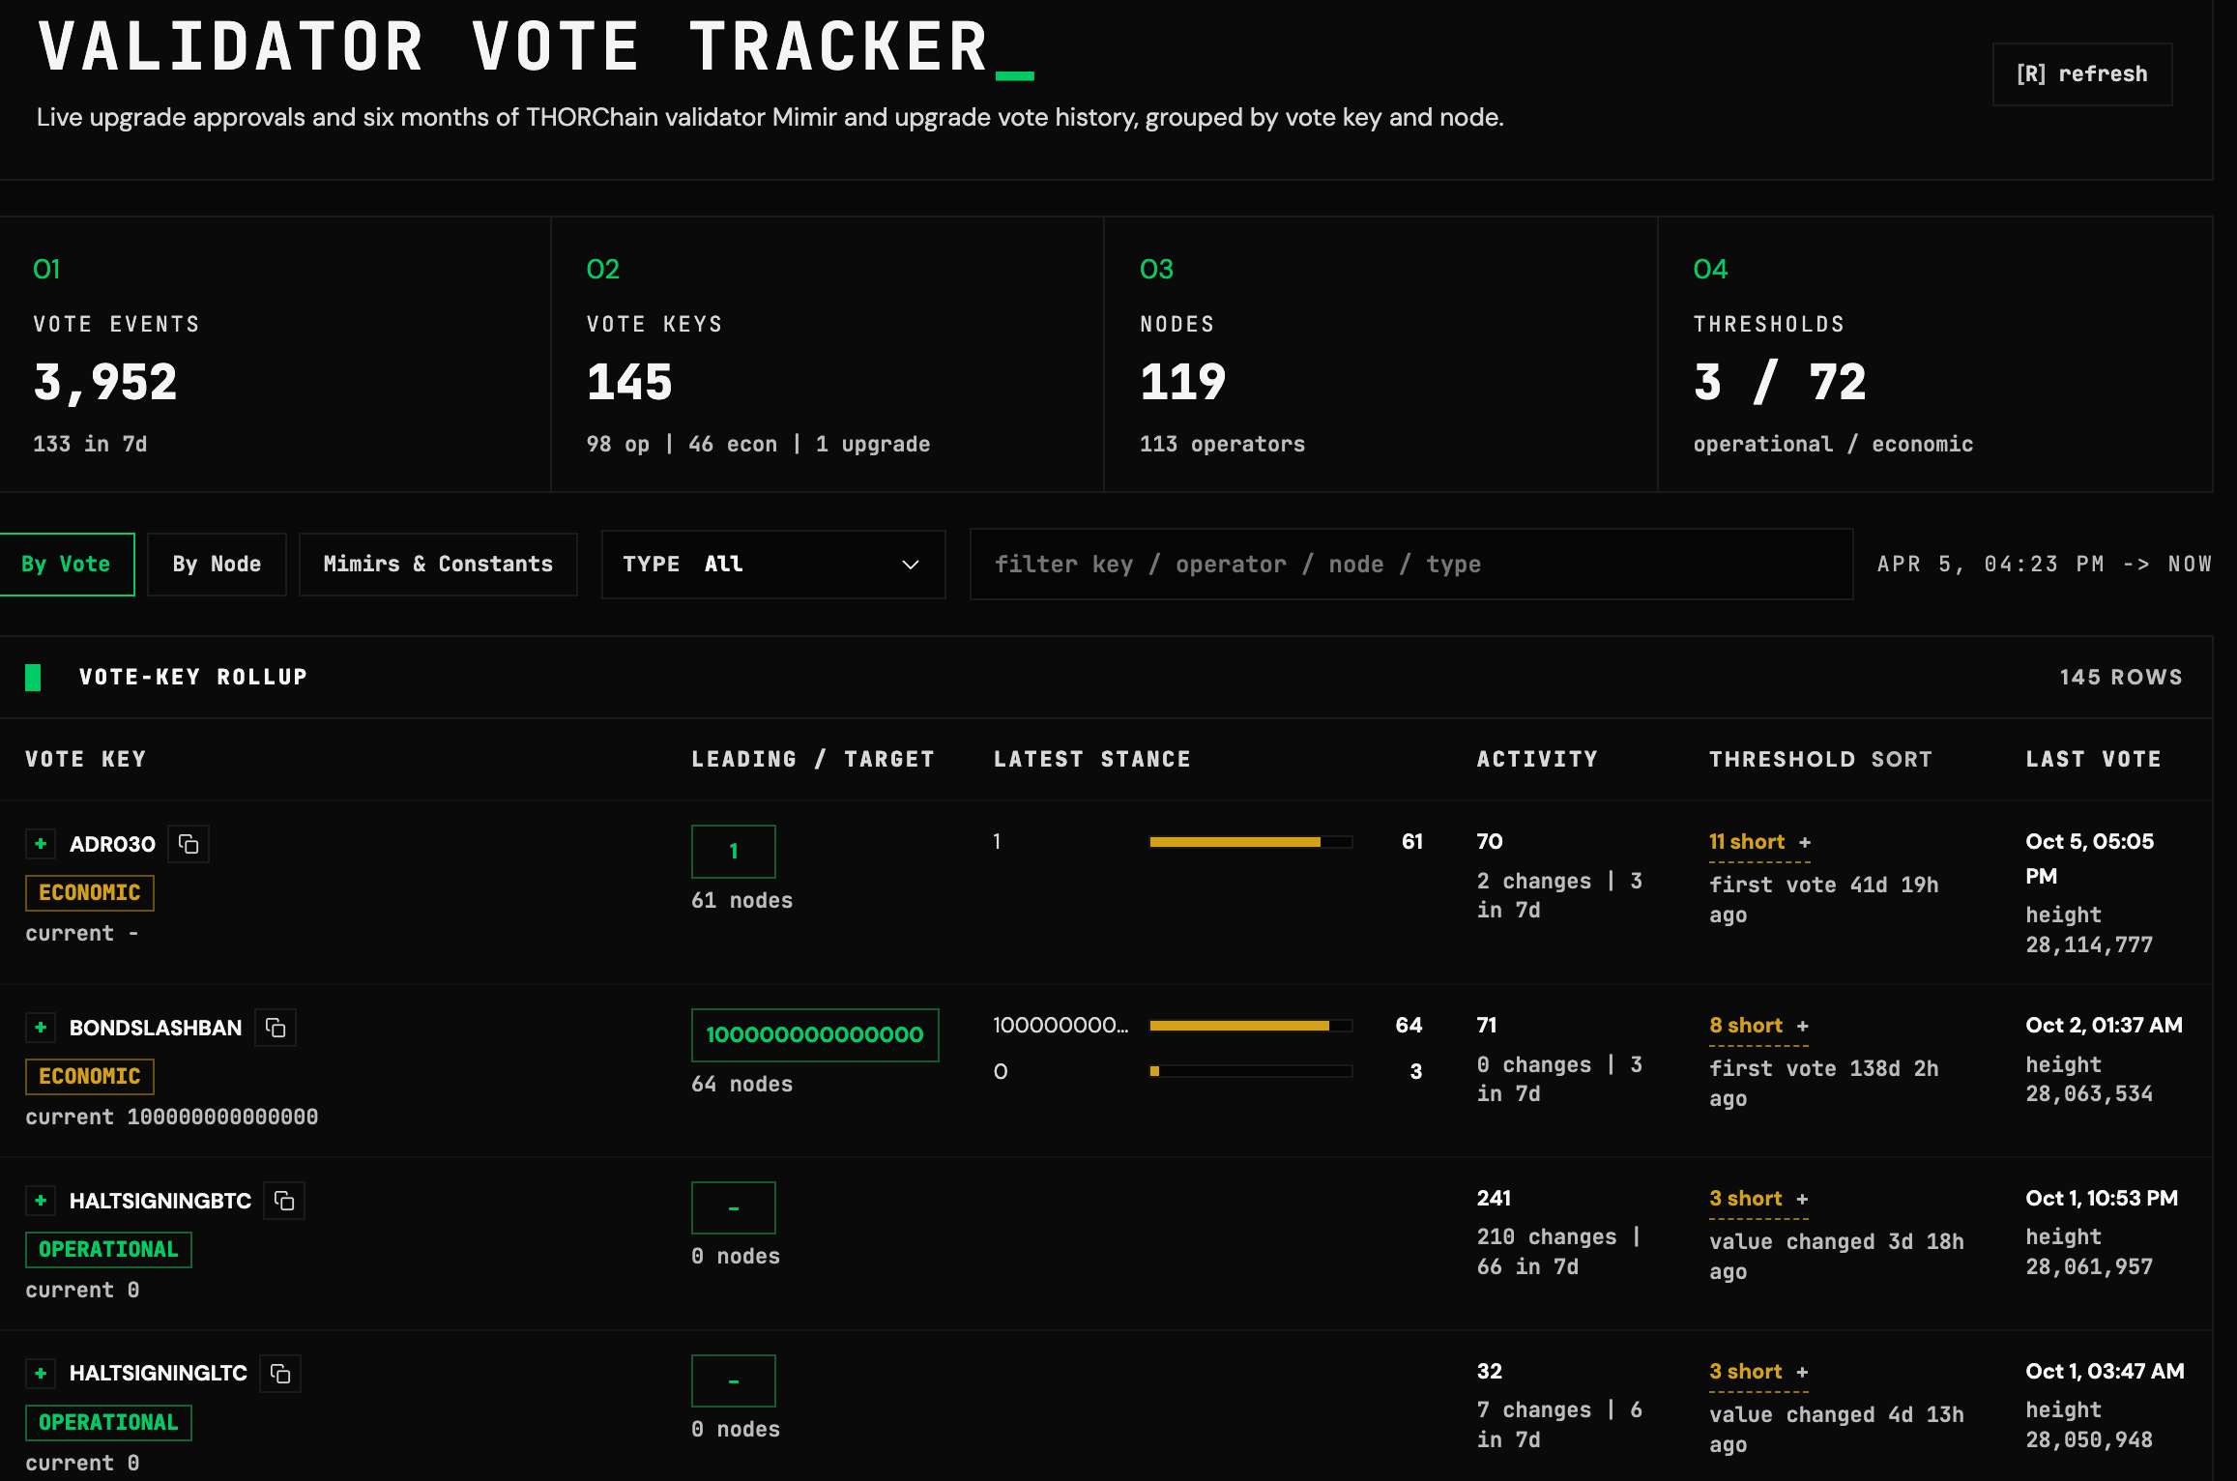This screenshot has width=2237, height=1481.
Task: Copy the BONDSLASHBAN vote key
Action: [x=276, y=1028]
